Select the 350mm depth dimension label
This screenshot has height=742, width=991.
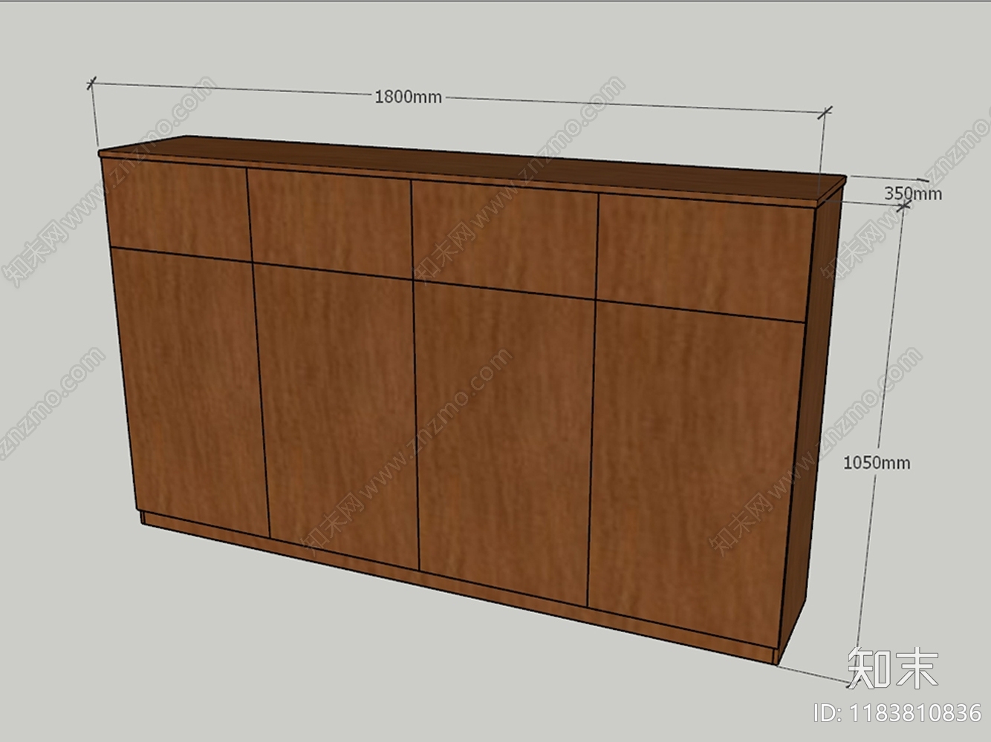coord(913,194)
